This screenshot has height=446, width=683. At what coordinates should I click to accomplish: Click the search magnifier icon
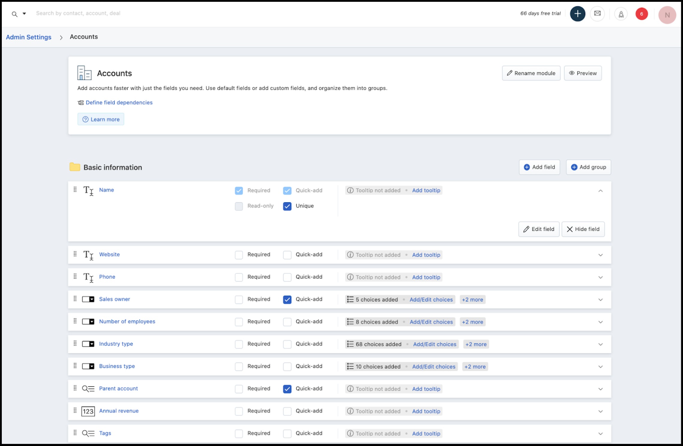pos(14,14)
